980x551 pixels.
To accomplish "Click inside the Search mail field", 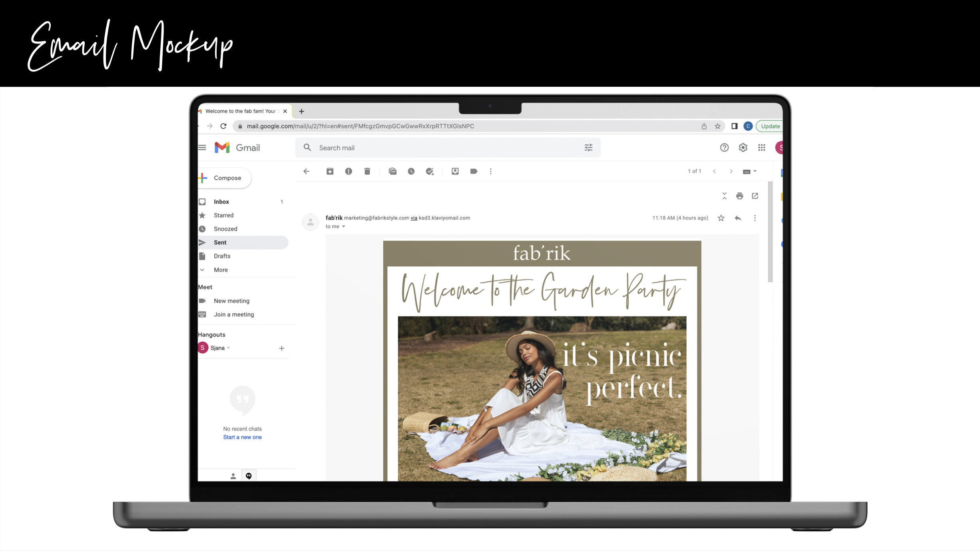I will (x=440, y=148).
